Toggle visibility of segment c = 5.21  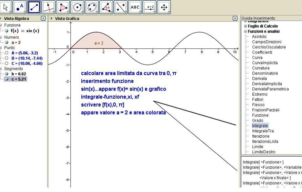pyautogui.click(x=7, y=79)
